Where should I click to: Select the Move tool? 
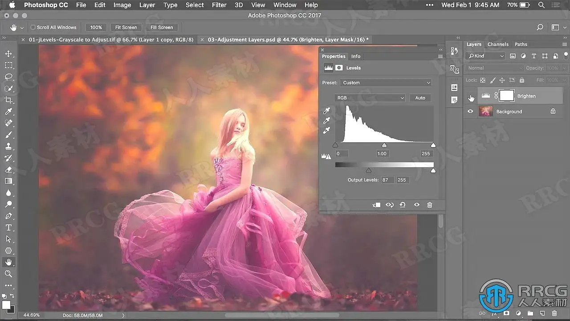[8, 54]
